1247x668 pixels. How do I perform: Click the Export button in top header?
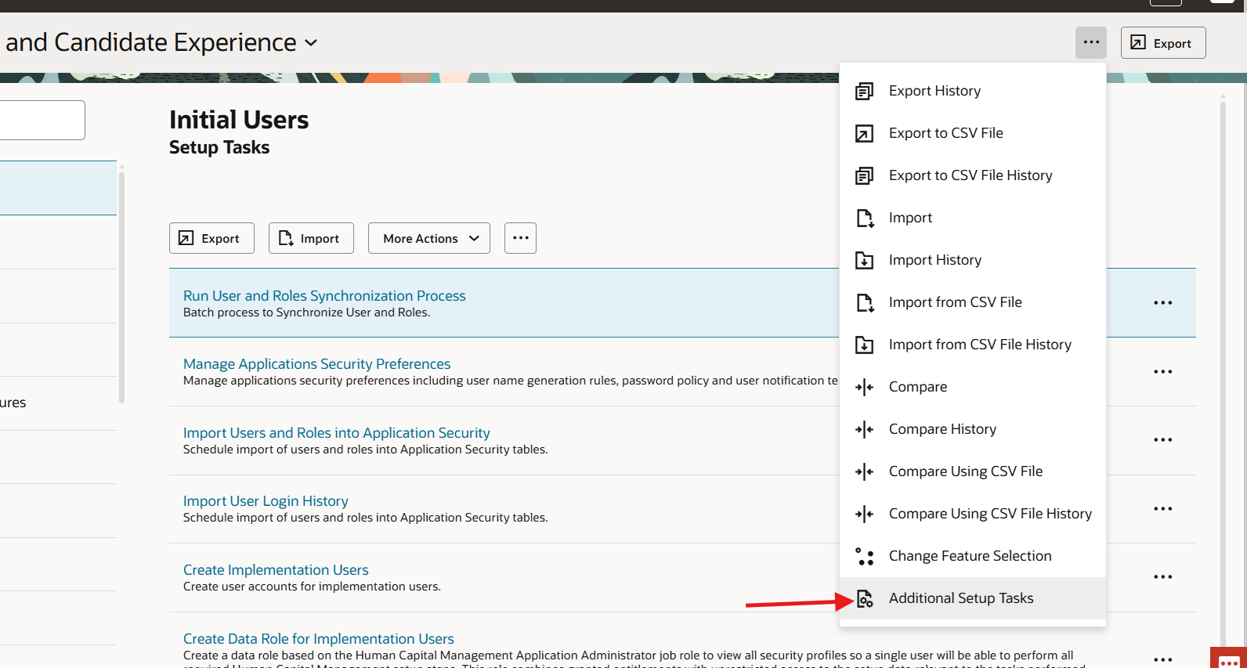1162,43
